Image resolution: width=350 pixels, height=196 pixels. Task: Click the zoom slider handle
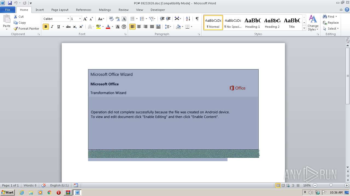click(331, 185)
